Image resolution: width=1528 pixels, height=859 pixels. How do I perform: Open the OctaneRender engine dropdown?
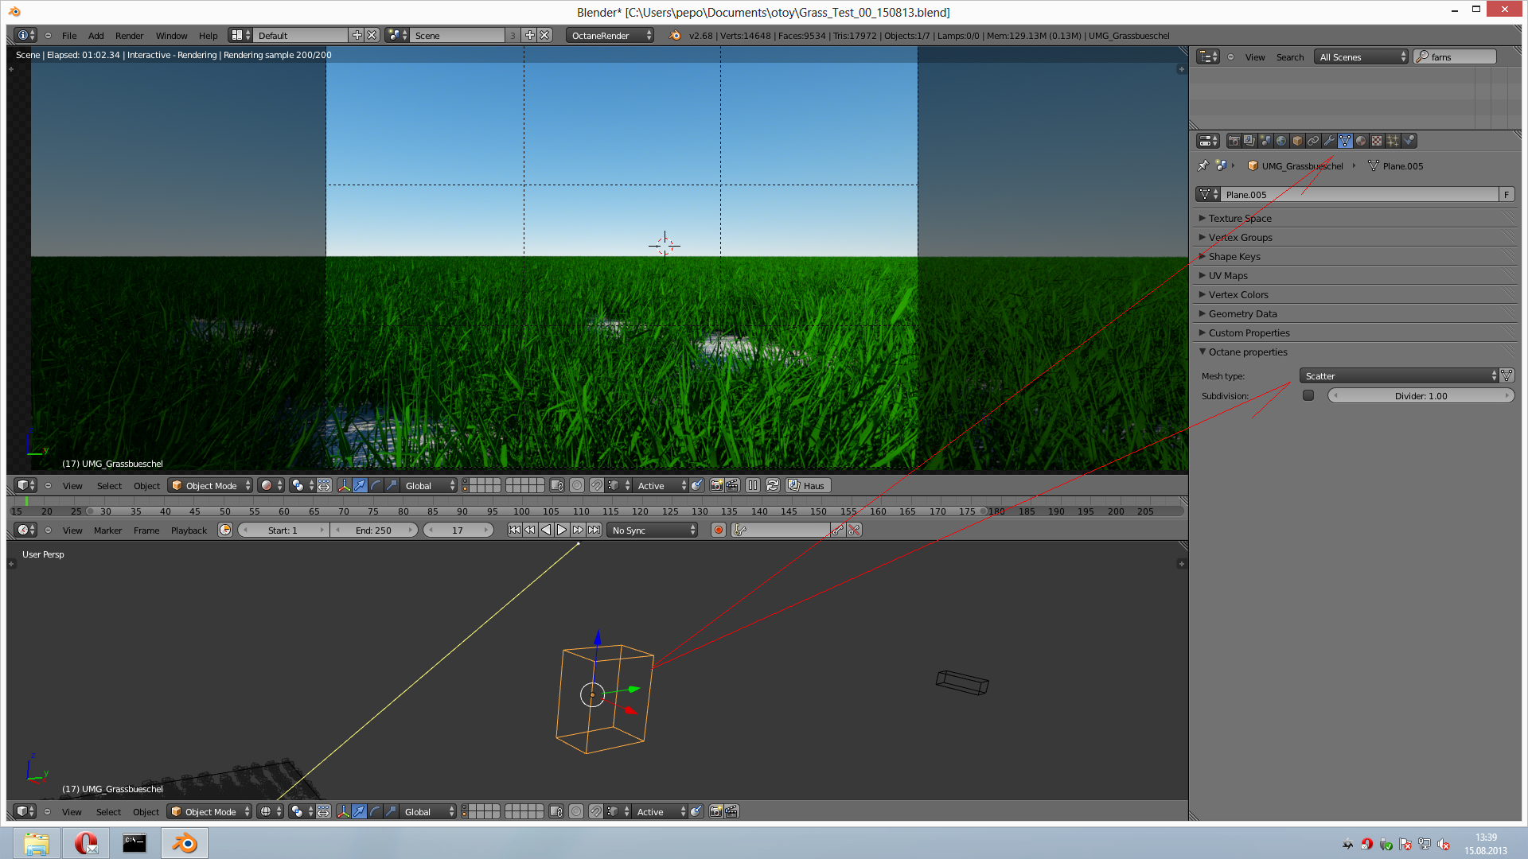(x=610, y=35)
